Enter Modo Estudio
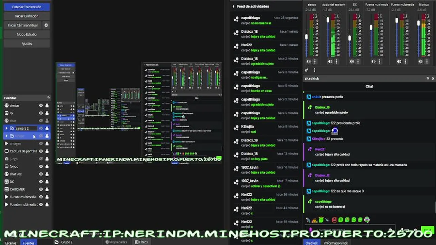This screenshot has height=245, width=436. coord(27,34)
